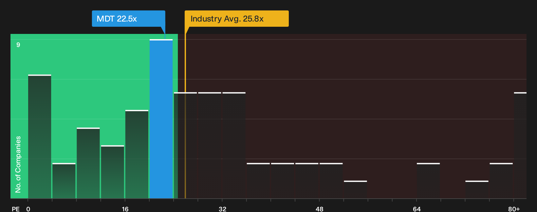Click the No. of Companies axis title
This screenshot has width=537, height=212.
pos(18,164)
